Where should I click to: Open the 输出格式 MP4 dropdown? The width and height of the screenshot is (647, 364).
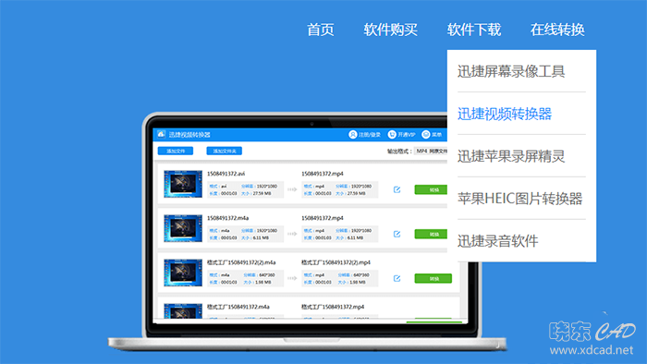[x=431, y=152]
